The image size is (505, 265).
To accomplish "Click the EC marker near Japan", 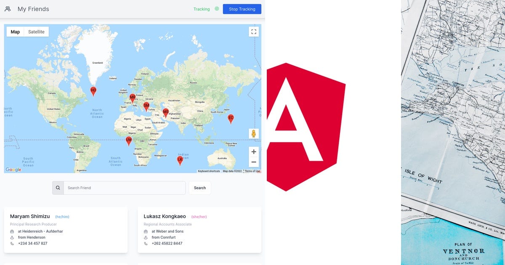I will [231, 119].
